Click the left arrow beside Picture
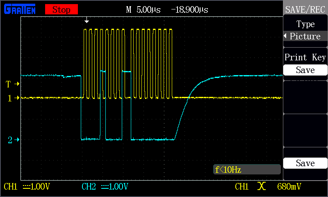The width and height of the screenshot is (328, 197). (x=285, y=36)
